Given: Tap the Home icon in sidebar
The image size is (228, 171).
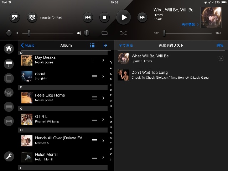Looking at the screenshot, I should click(9, 48).
